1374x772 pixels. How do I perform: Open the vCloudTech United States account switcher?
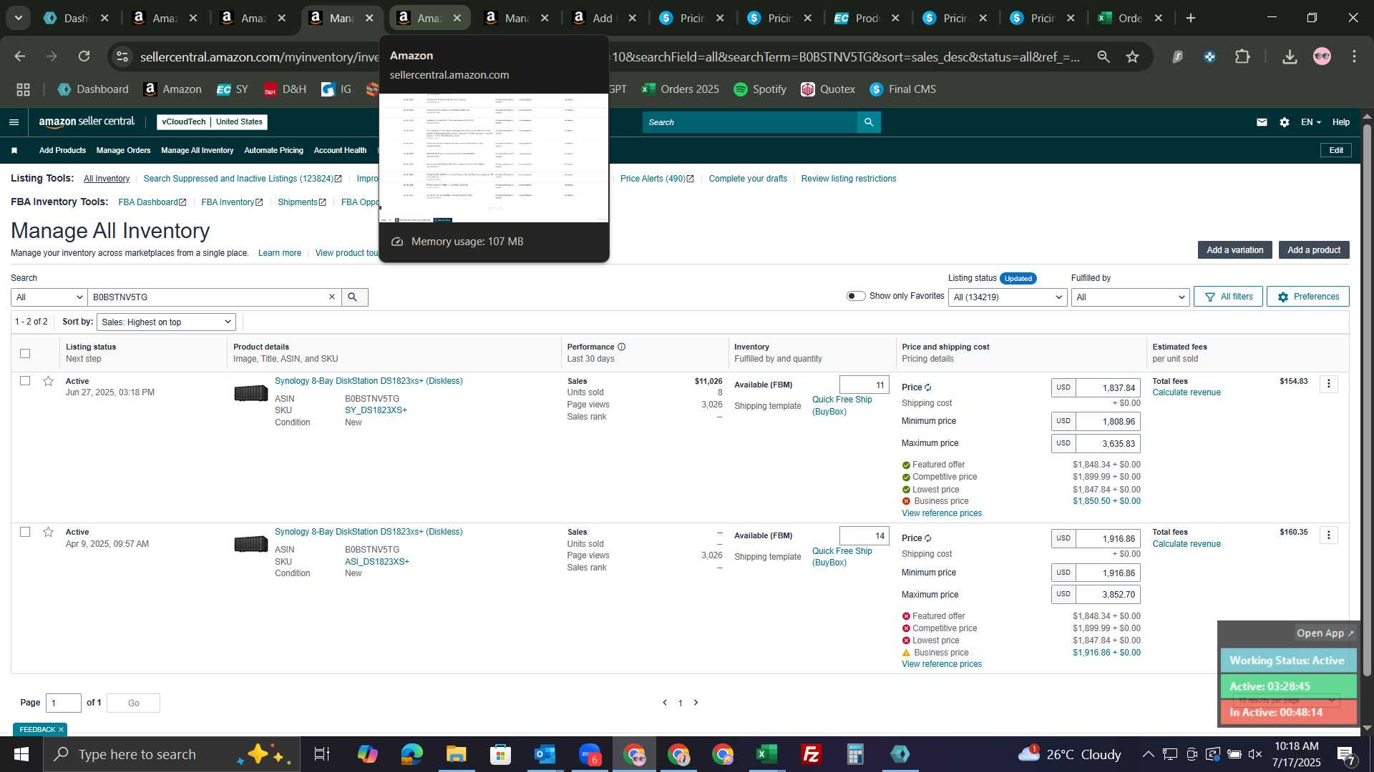tap(212, 122)
